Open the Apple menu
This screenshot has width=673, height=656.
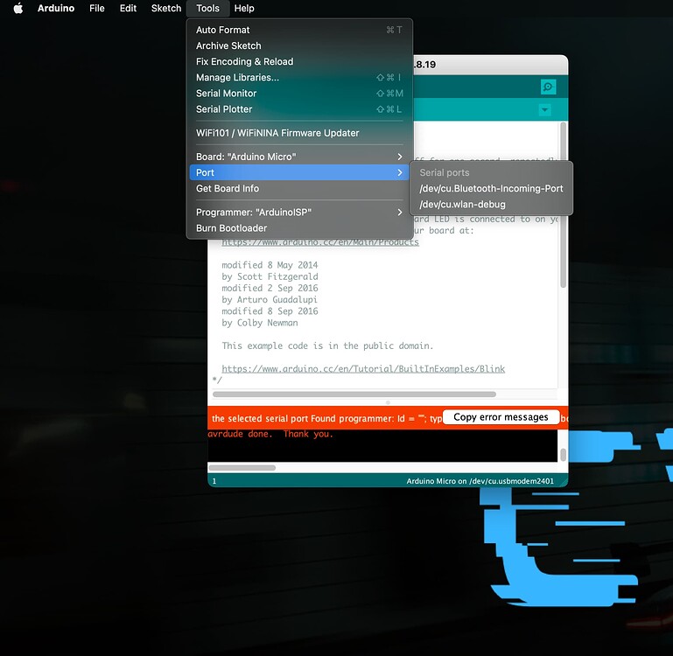18,8
